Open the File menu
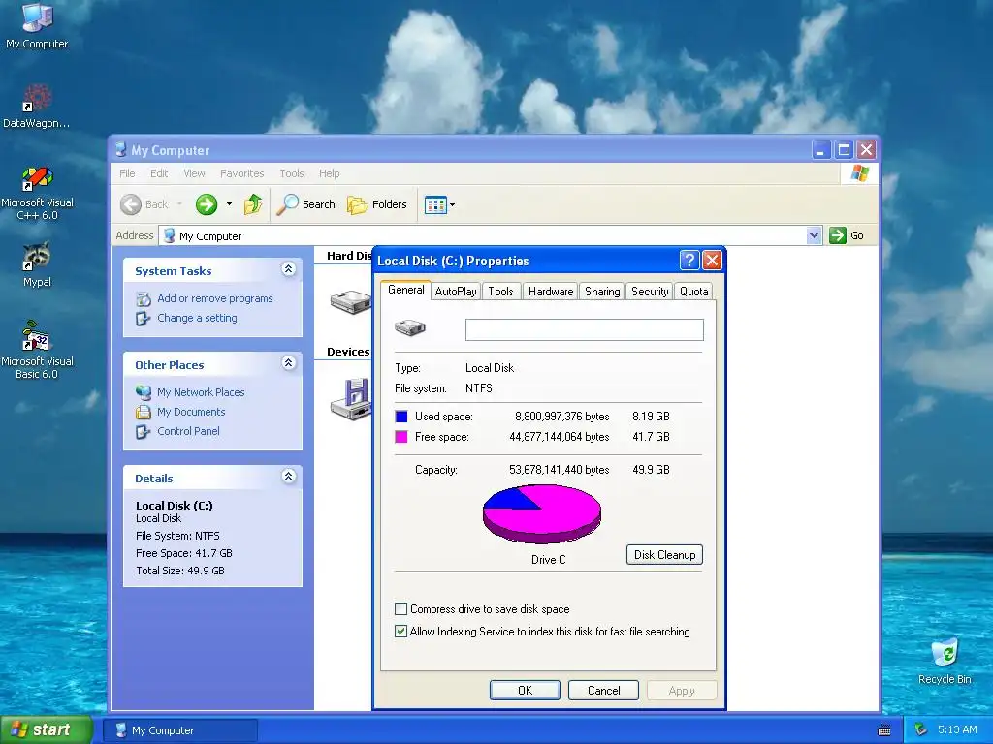The height and width of the screenshot is (744, 993). click(127, 173)
